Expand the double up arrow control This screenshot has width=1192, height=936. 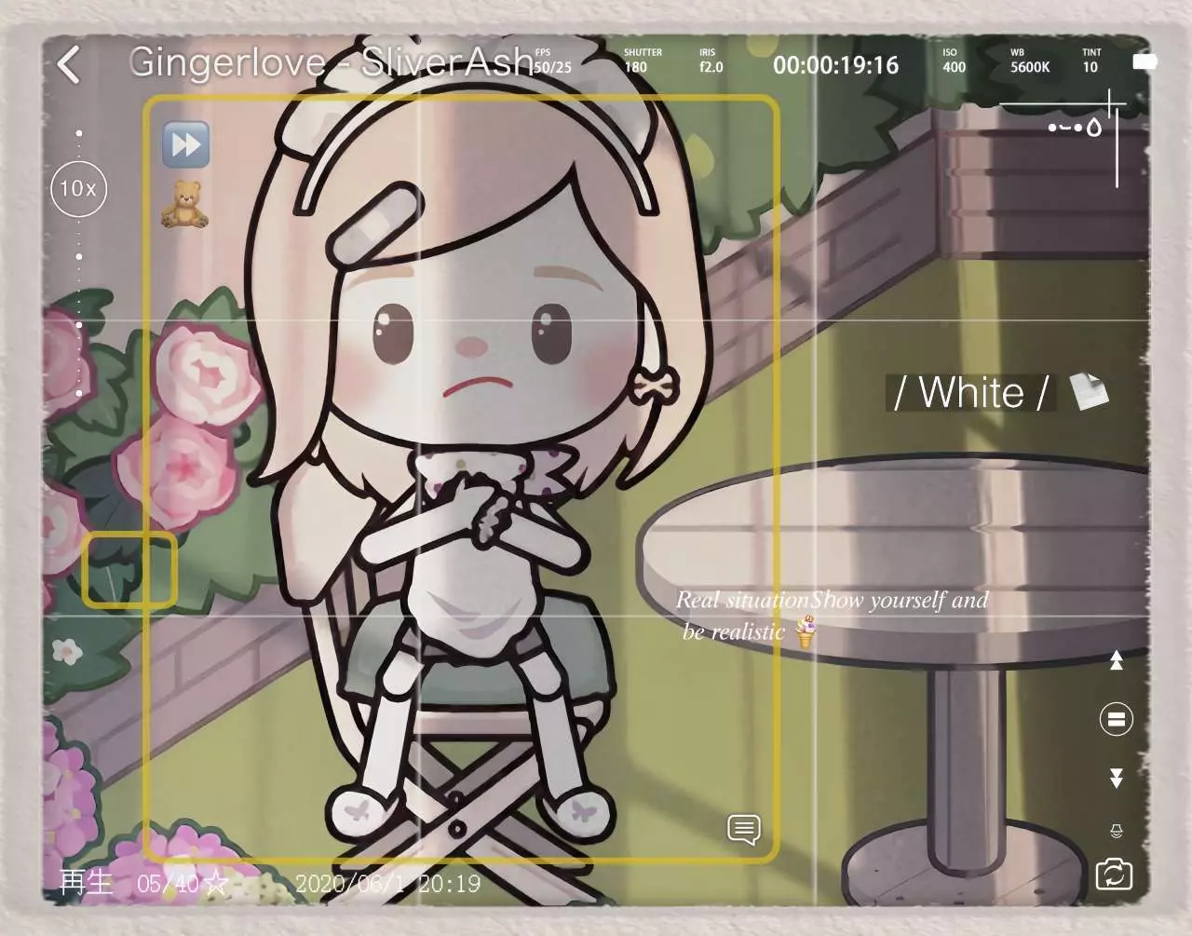pos(1116,660)
